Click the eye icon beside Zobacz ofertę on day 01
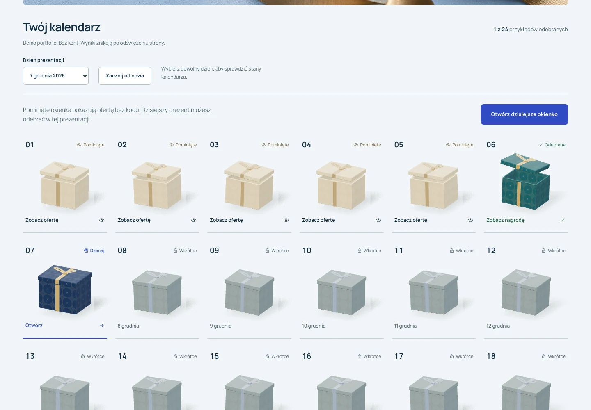 (x=102, y=220)
